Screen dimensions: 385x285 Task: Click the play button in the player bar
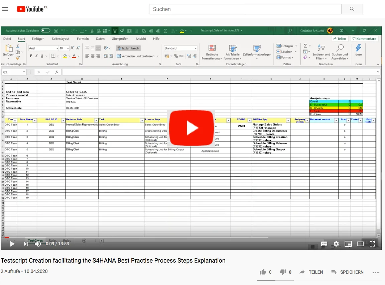(12, 244)
